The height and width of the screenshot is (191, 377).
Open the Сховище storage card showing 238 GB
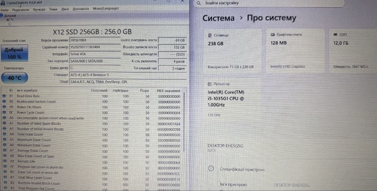coord(233,51)
